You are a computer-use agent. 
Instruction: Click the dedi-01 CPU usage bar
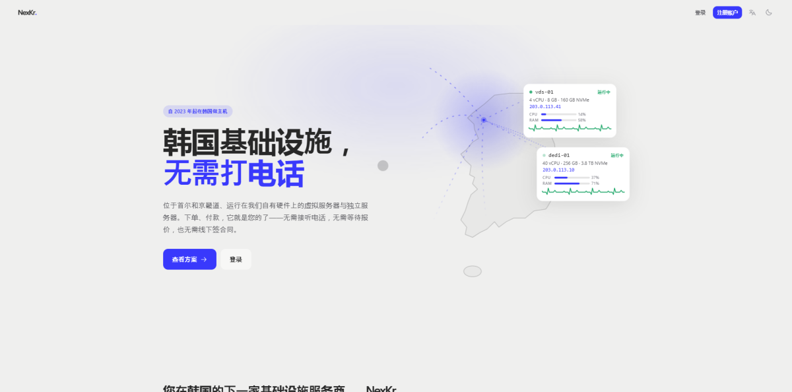coord(572,178)
